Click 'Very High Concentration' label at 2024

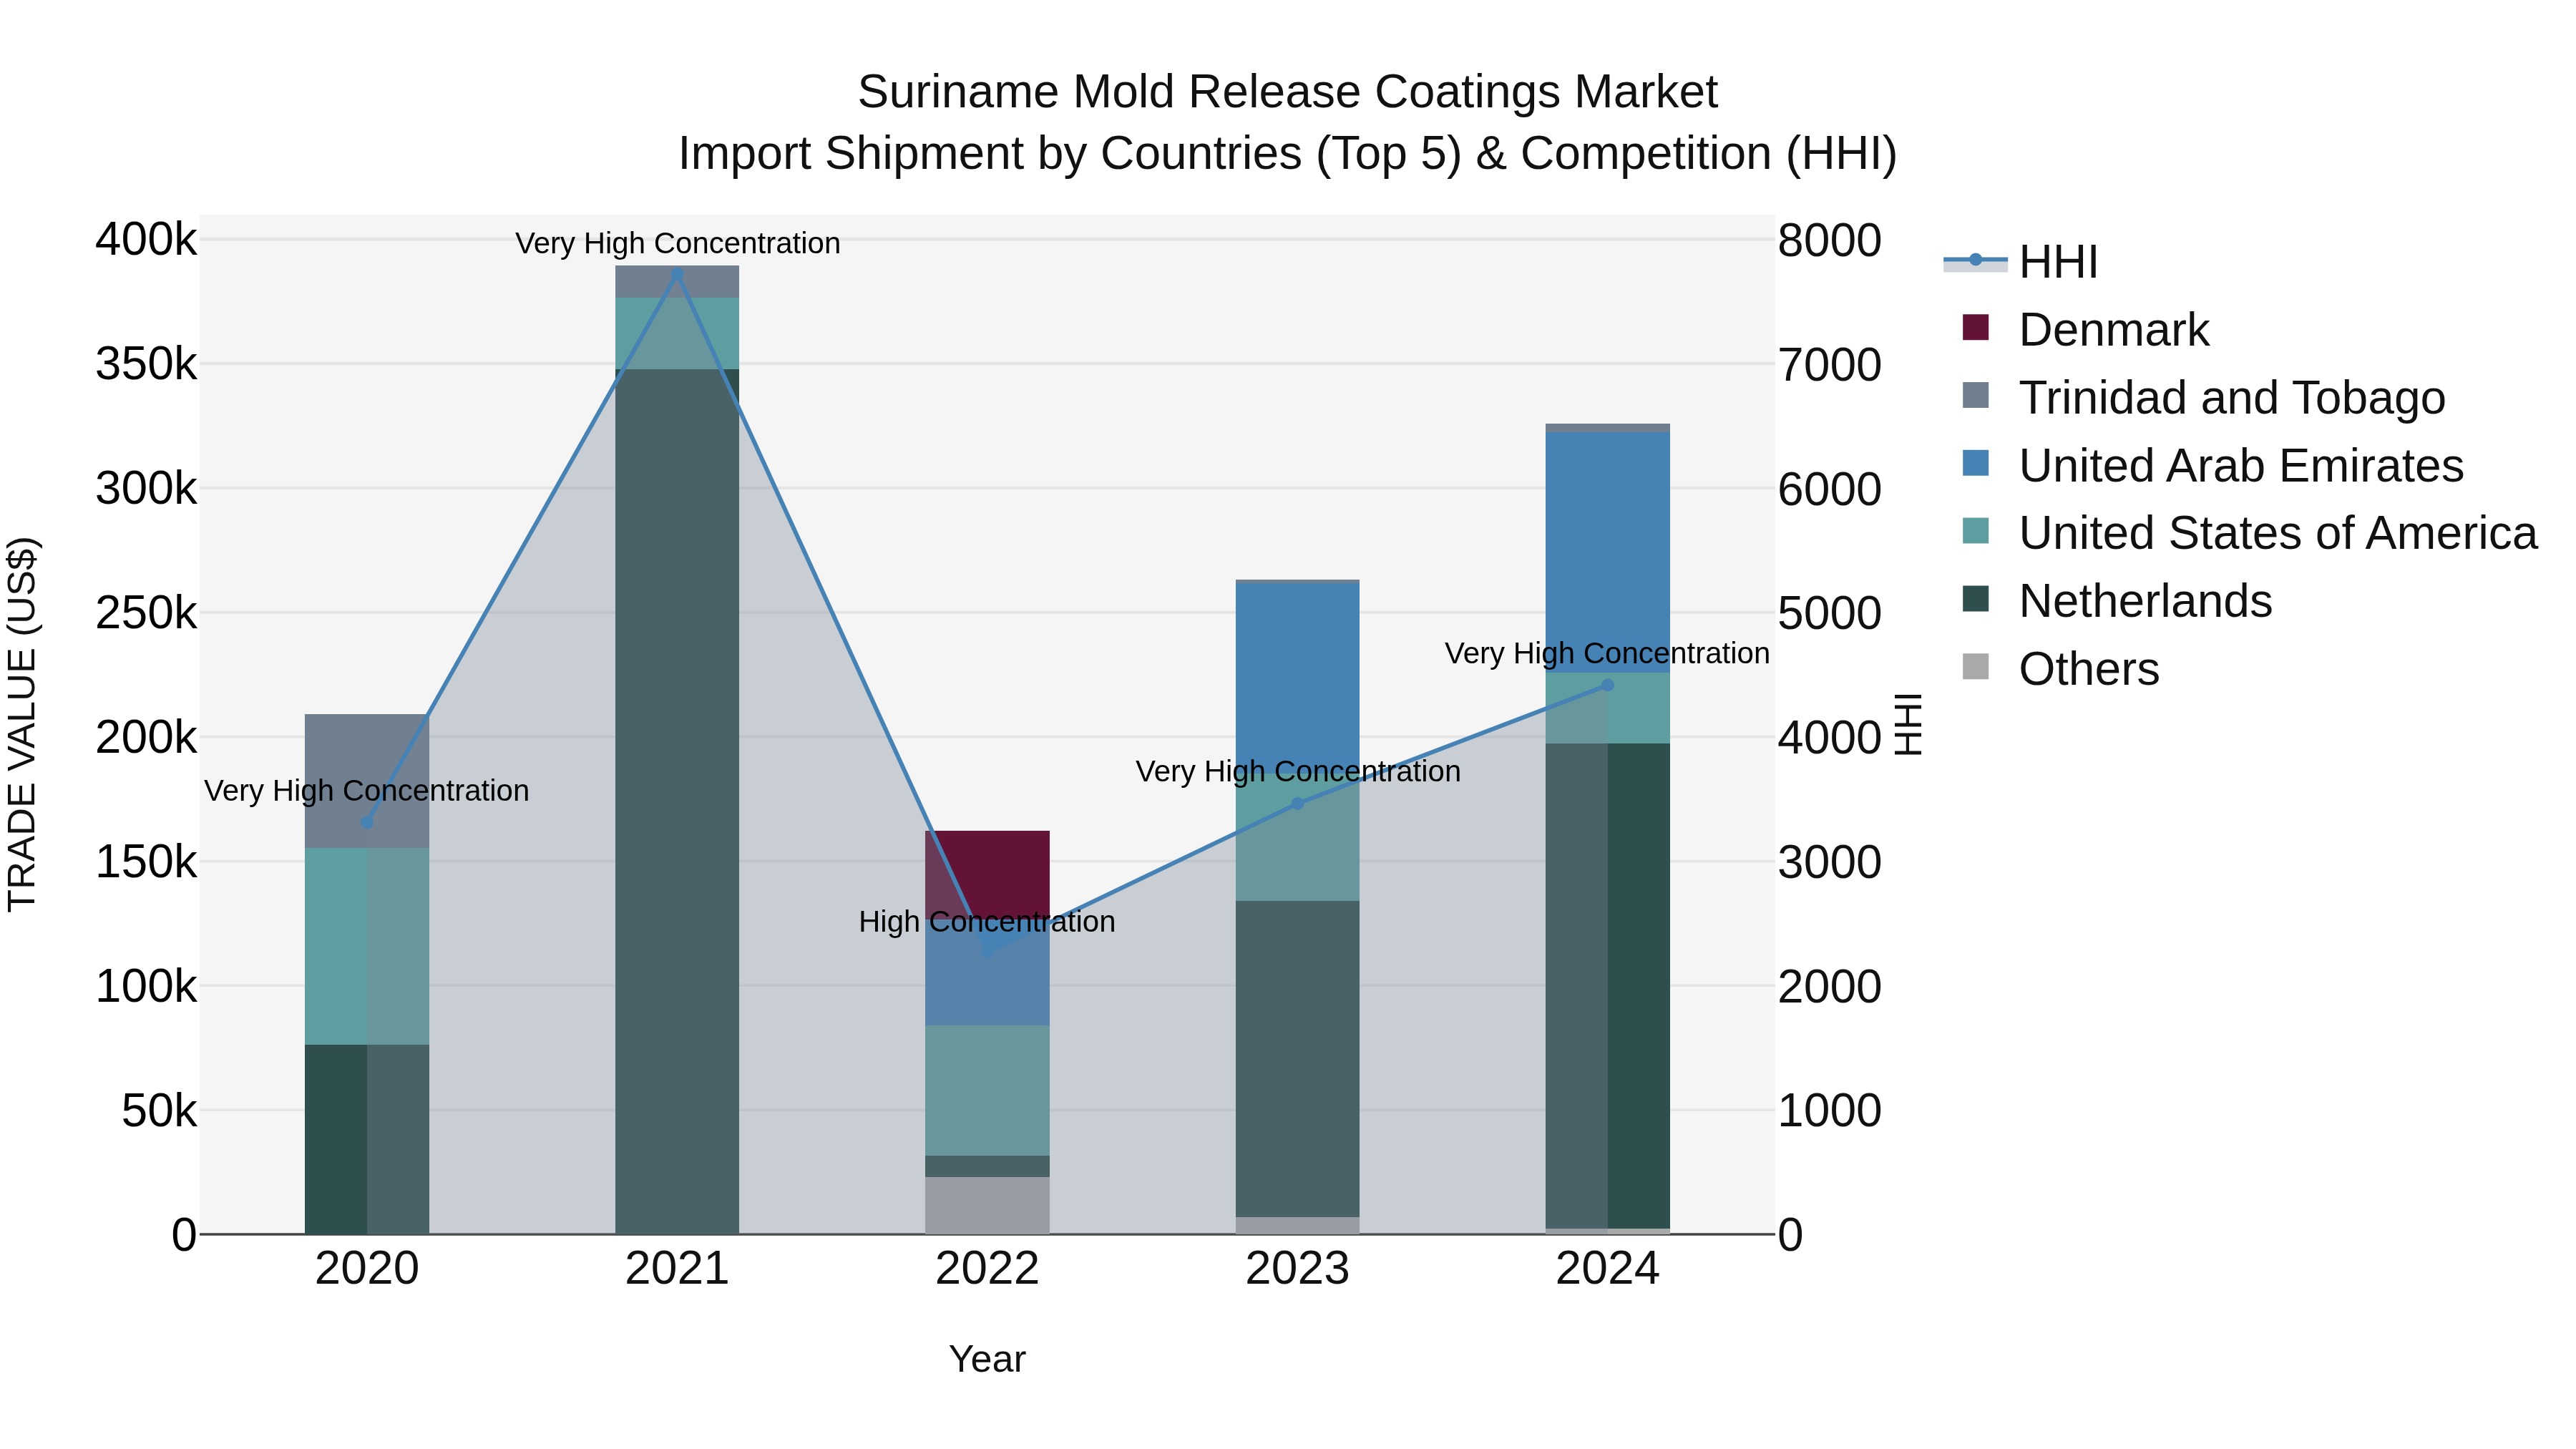(x=1607, y=654)
